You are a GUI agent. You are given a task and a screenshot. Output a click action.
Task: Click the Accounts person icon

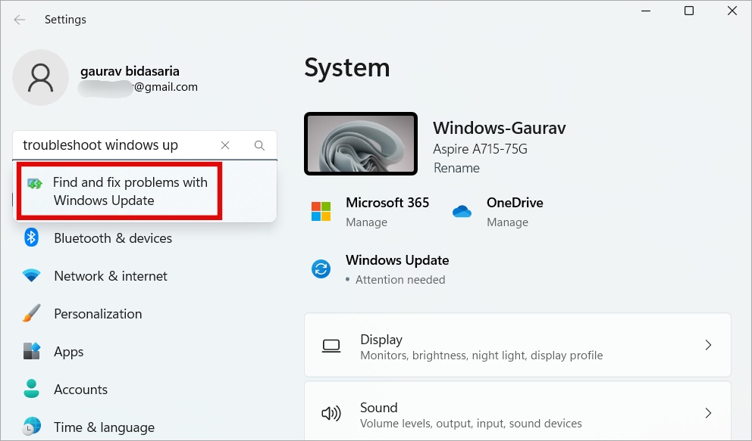[x=31, y=389]
